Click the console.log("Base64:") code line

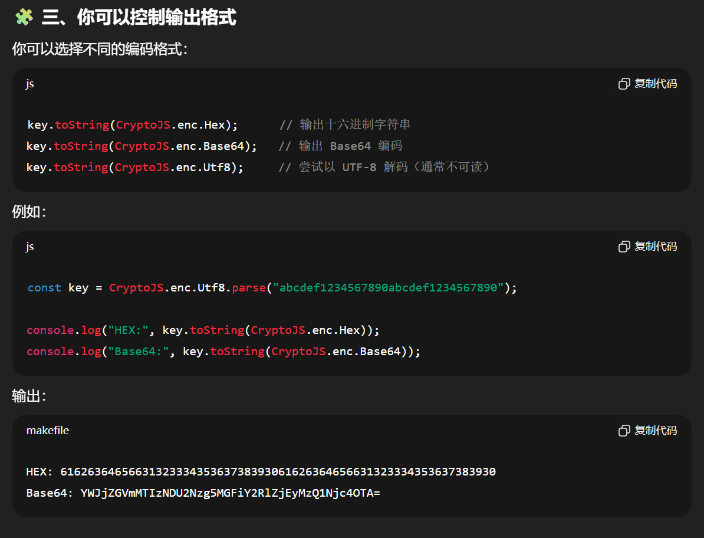click(223, 352)
